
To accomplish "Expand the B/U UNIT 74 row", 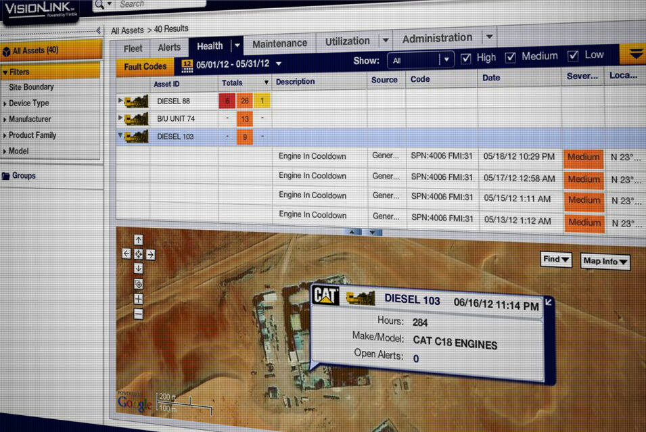I will 120,118.
